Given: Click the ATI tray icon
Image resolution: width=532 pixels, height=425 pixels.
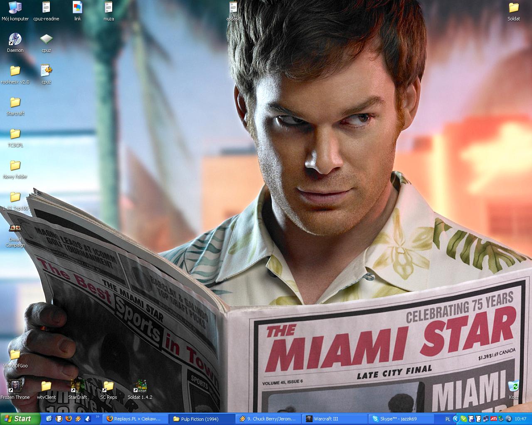Looking at the screenshot, I should click(x=494, y=419).
